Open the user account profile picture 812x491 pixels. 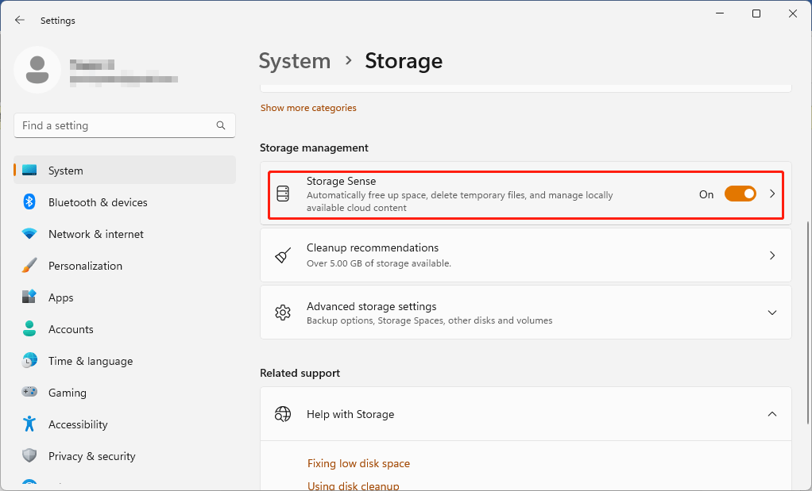pyautogui.click(x=37, y=70)
